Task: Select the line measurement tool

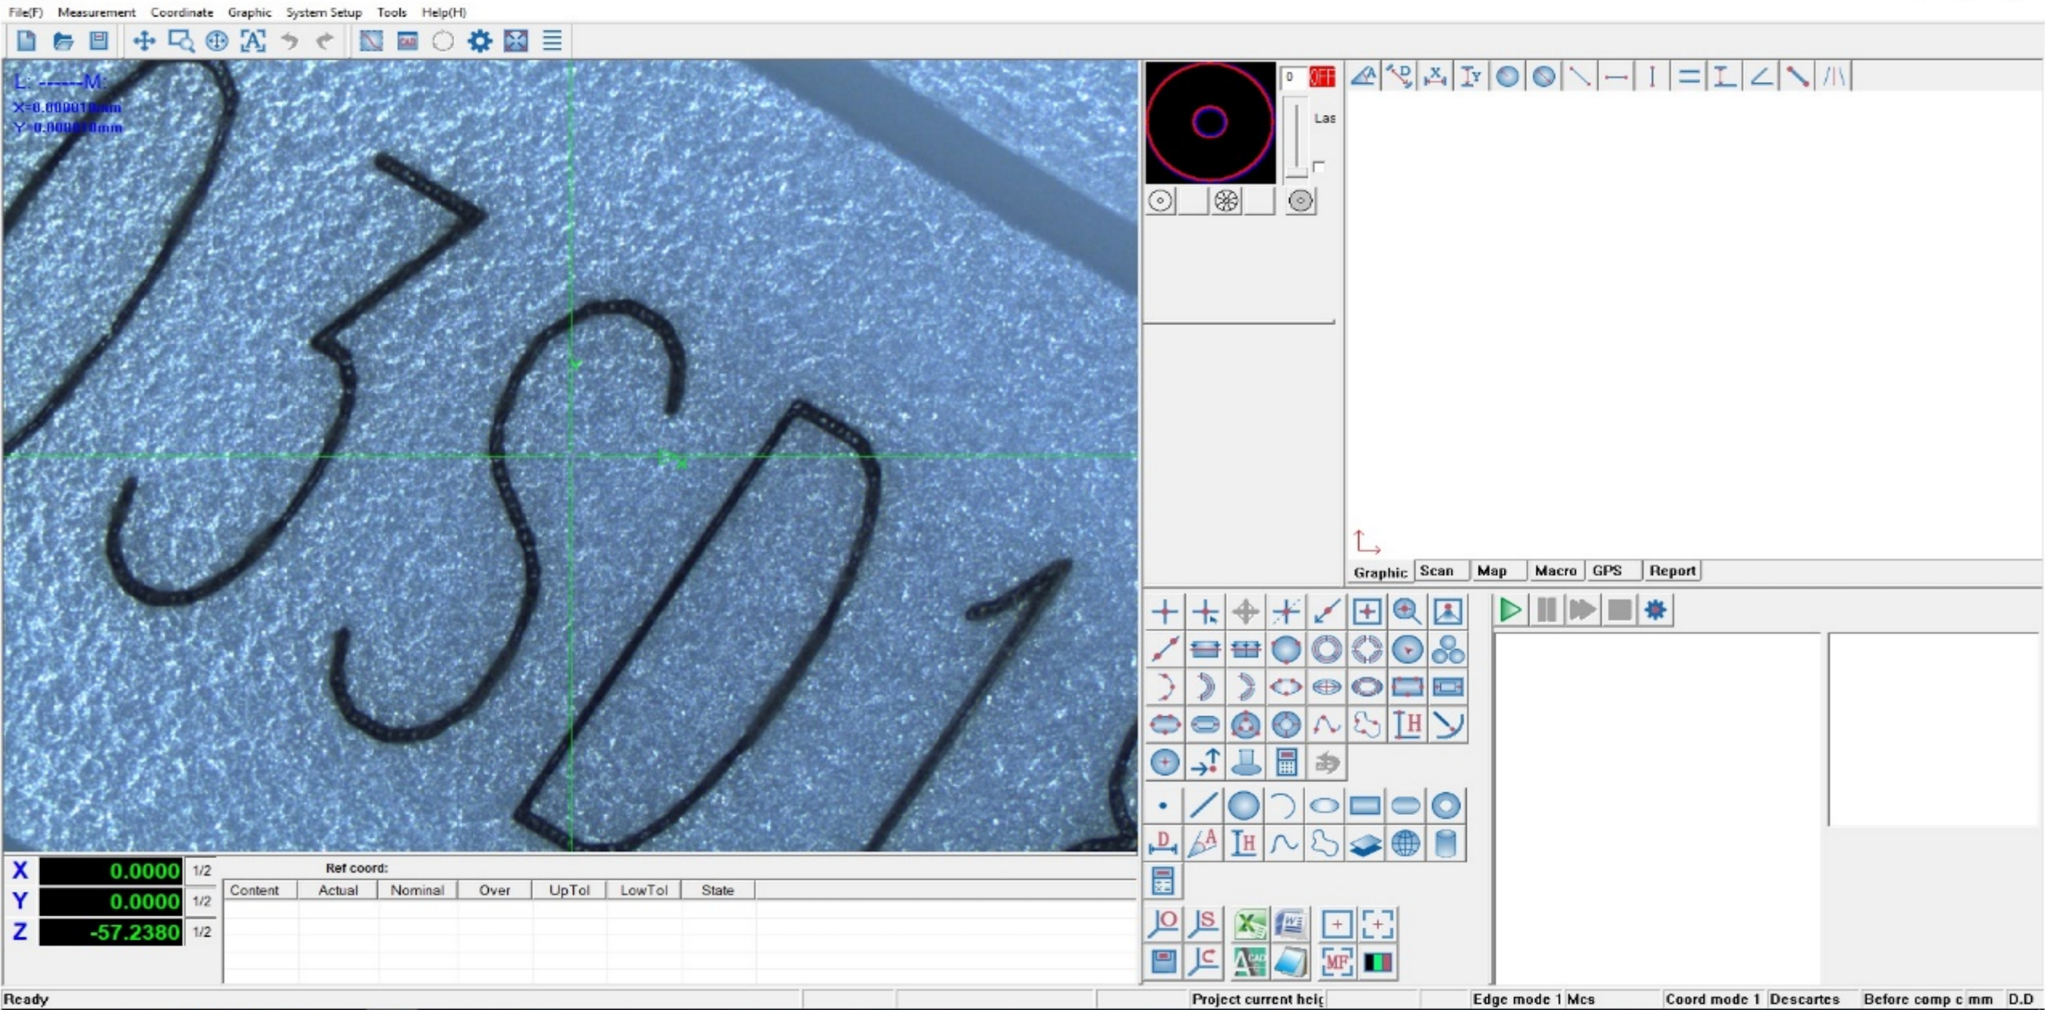Action: point(1203,805)
